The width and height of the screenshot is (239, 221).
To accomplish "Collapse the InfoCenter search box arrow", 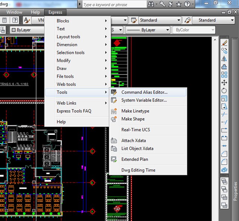I will point(80,4).
